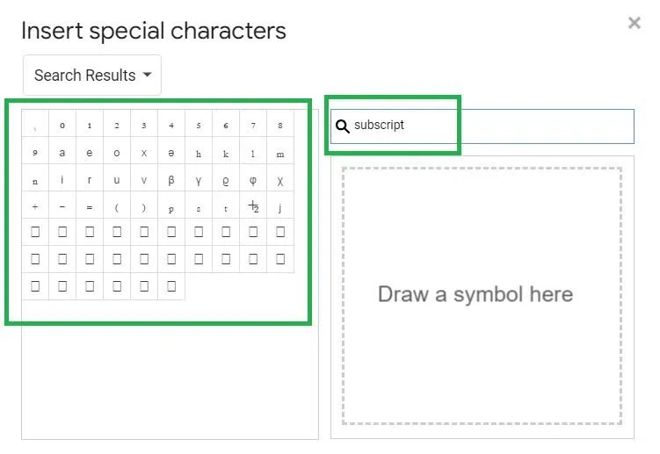Viewport: 660px width, 454px height.
Task: Select the subscript eight character
Action: click(x=280, y=125)
